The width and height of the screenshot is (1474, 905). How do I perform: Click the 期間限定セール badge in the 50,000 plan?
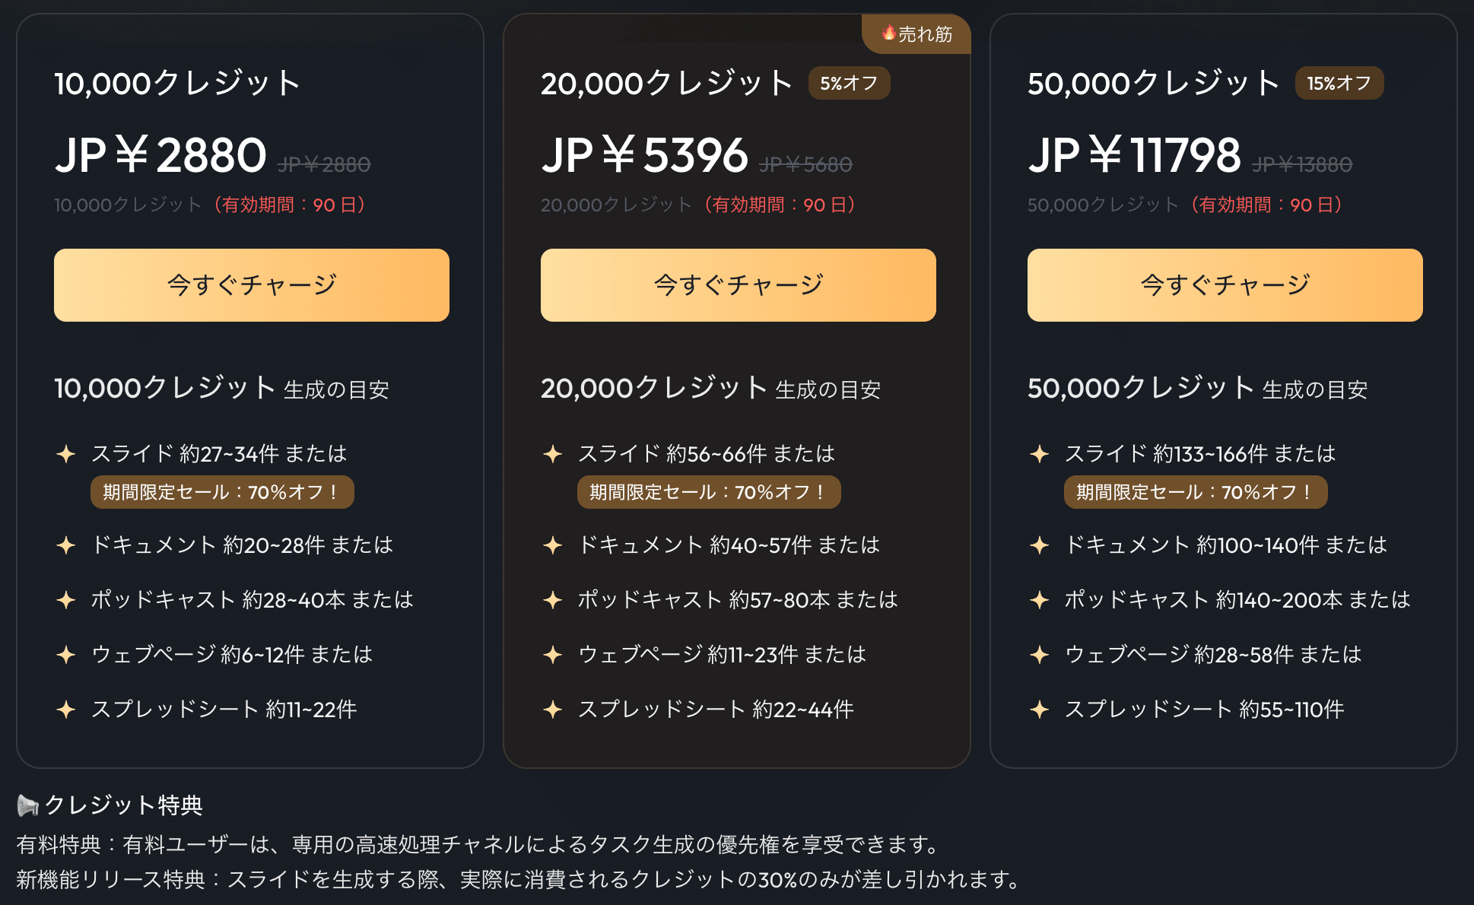[1196, 492]
